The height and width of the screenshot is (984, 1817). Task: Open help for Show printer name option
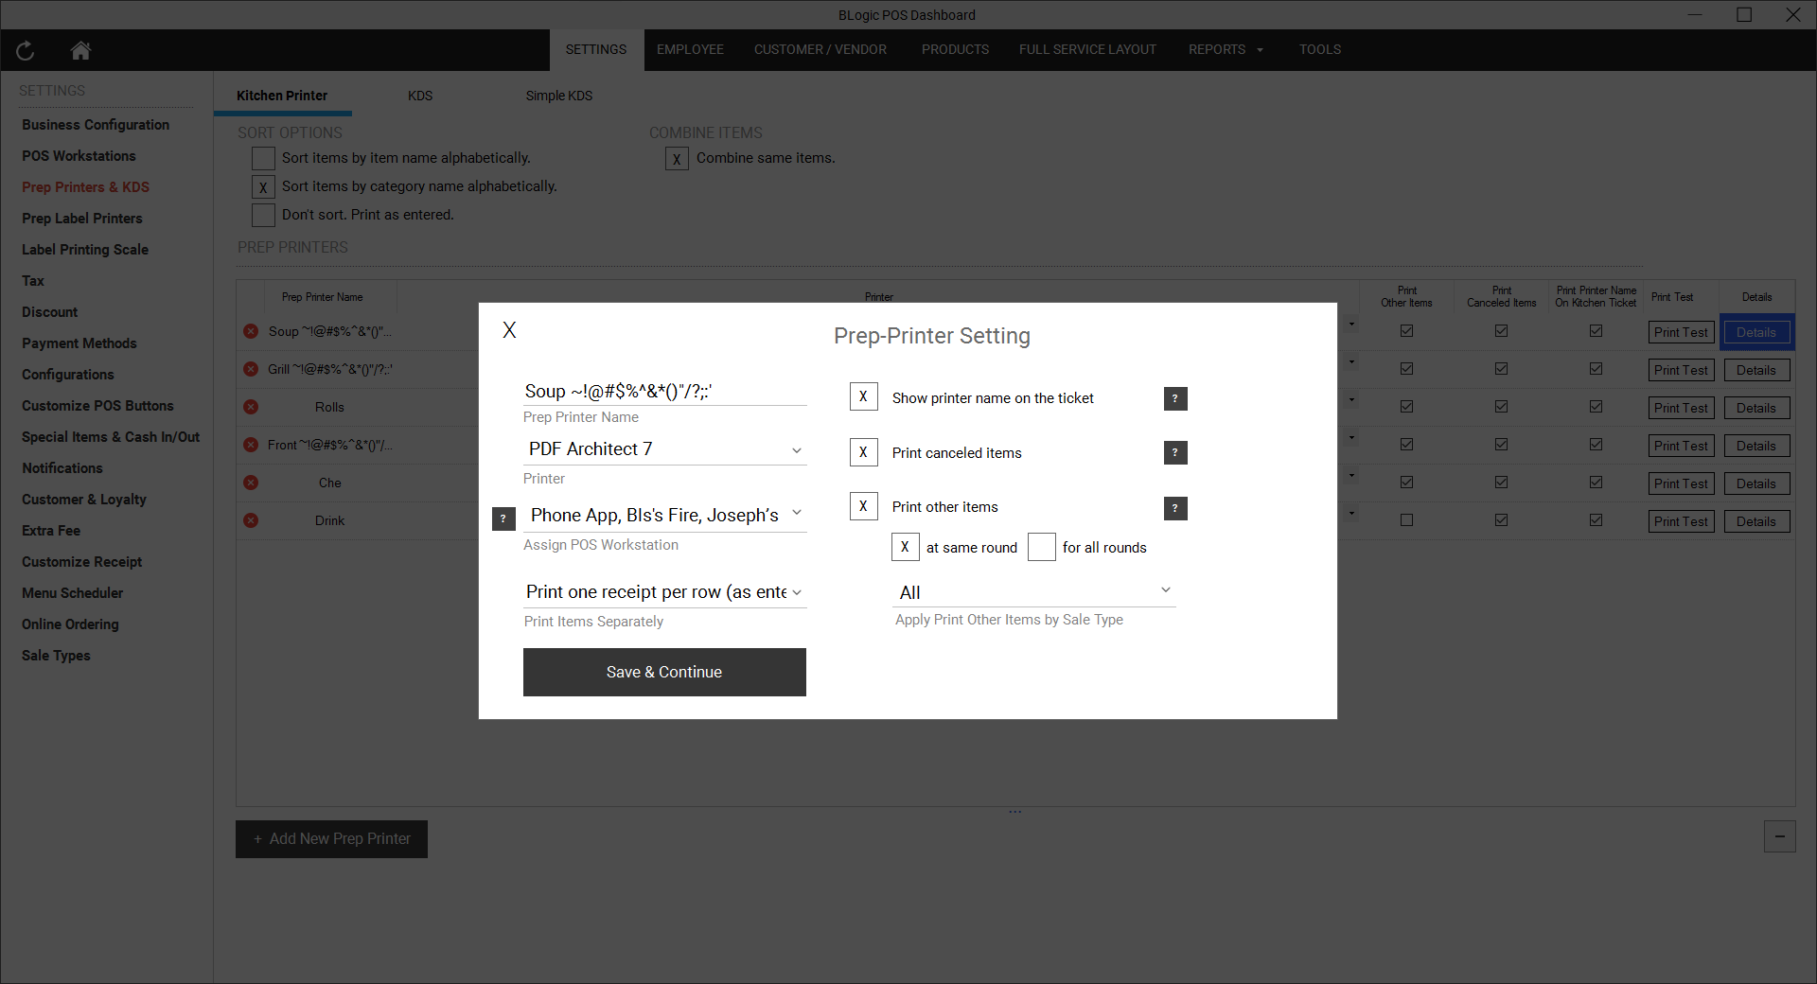pos(1174,399)
